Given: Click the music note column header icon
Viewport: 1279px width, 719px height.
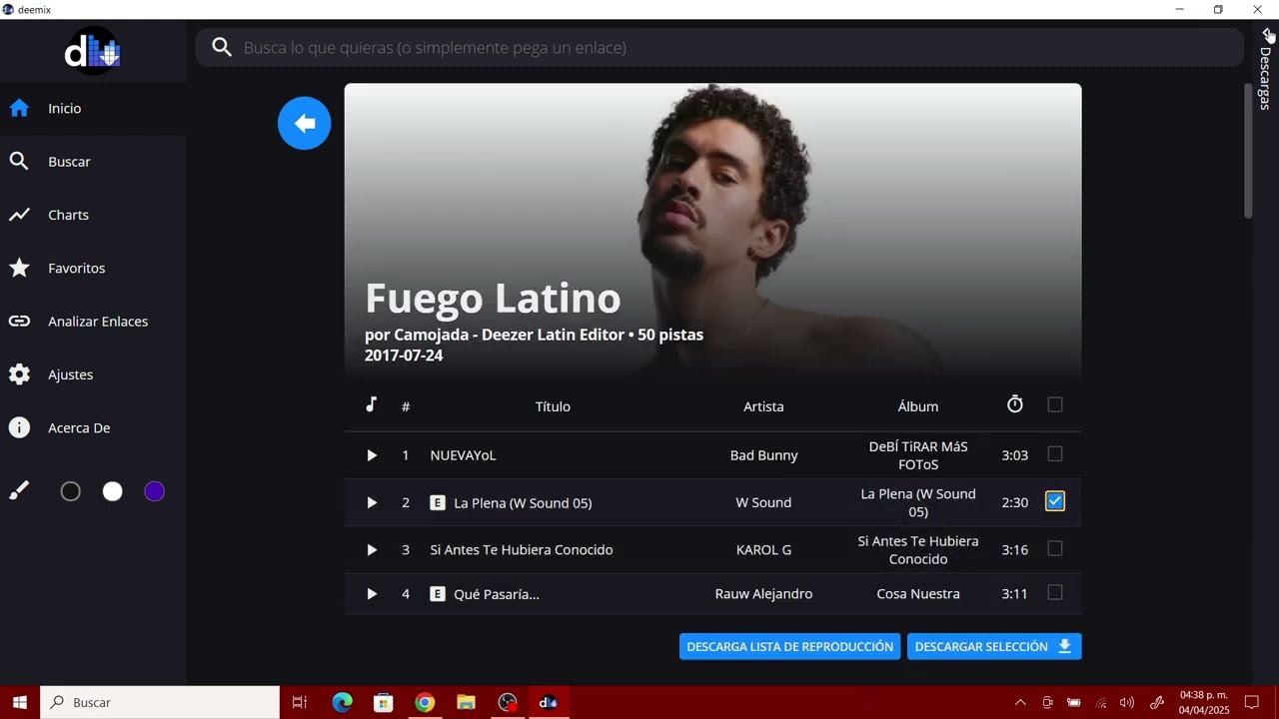Looking at the screenshot, I should tap(371, 404).
